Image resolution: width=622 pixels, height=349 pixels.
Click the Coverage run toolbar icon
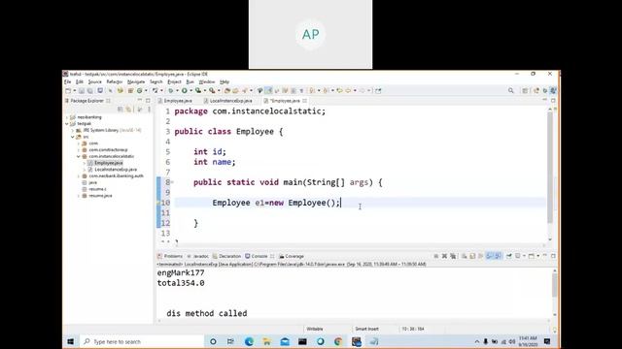(198, 90)
